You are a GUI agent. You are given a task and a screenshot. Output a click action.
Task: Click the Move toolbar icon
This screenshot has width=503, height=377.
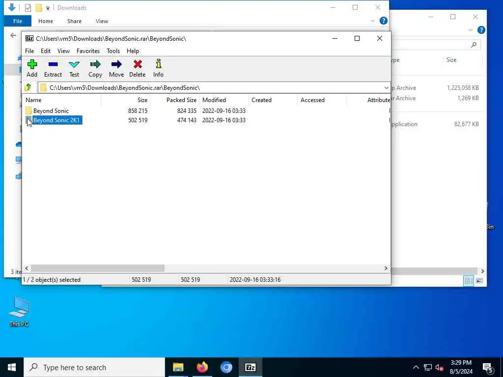coord(116,68)
